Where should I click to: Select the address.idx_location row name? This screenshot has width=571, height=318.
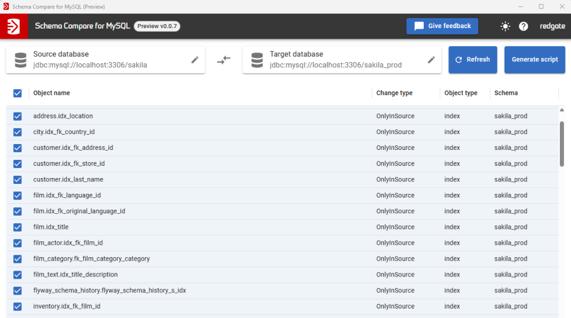pyautogui.click(x=63, y=116)
